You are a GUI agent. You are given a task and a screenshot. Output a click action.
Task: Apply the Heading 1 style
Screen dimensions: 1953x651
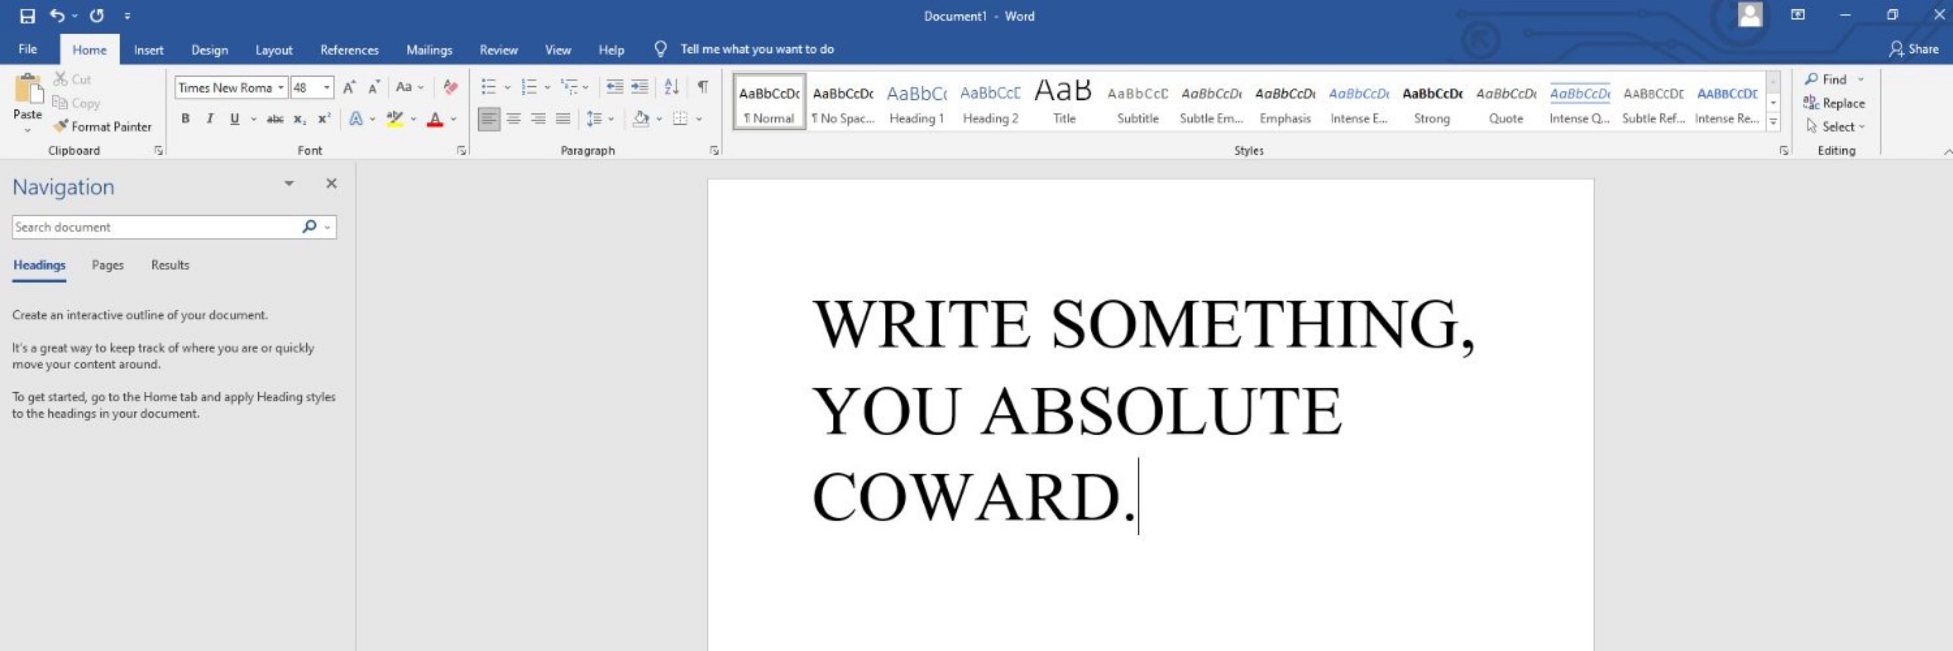point(917,102)
